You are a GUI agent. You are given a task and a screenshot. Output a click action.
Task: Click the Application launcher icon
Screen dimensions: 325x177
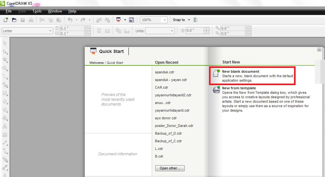tap(118, 20)
